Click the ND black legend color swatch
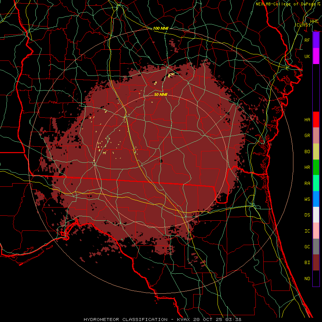 pos(316,278)
